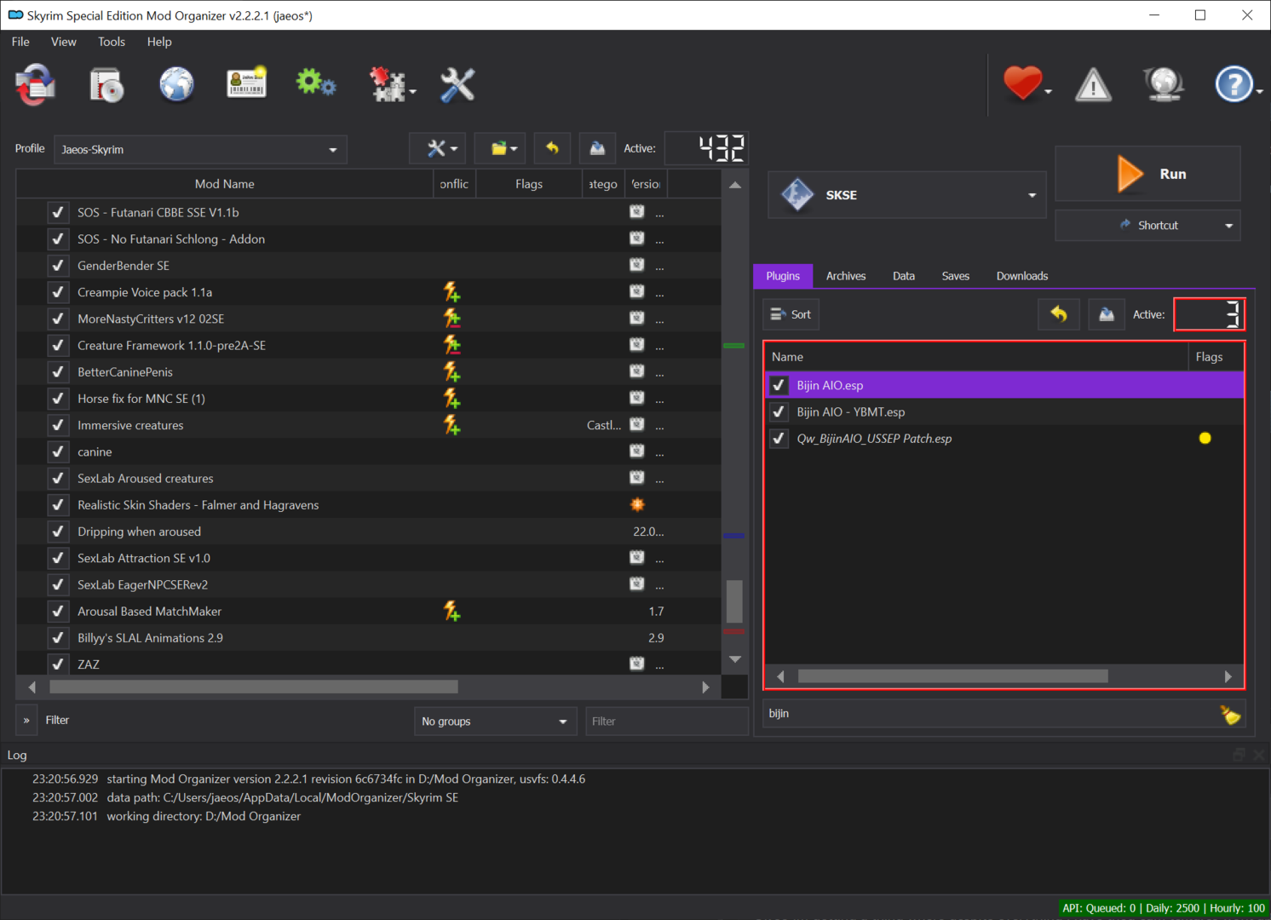Open the executables gears icon
The height and width of the screenshot is (920, 1271).
pyautogui.click(x=316, y=83)
